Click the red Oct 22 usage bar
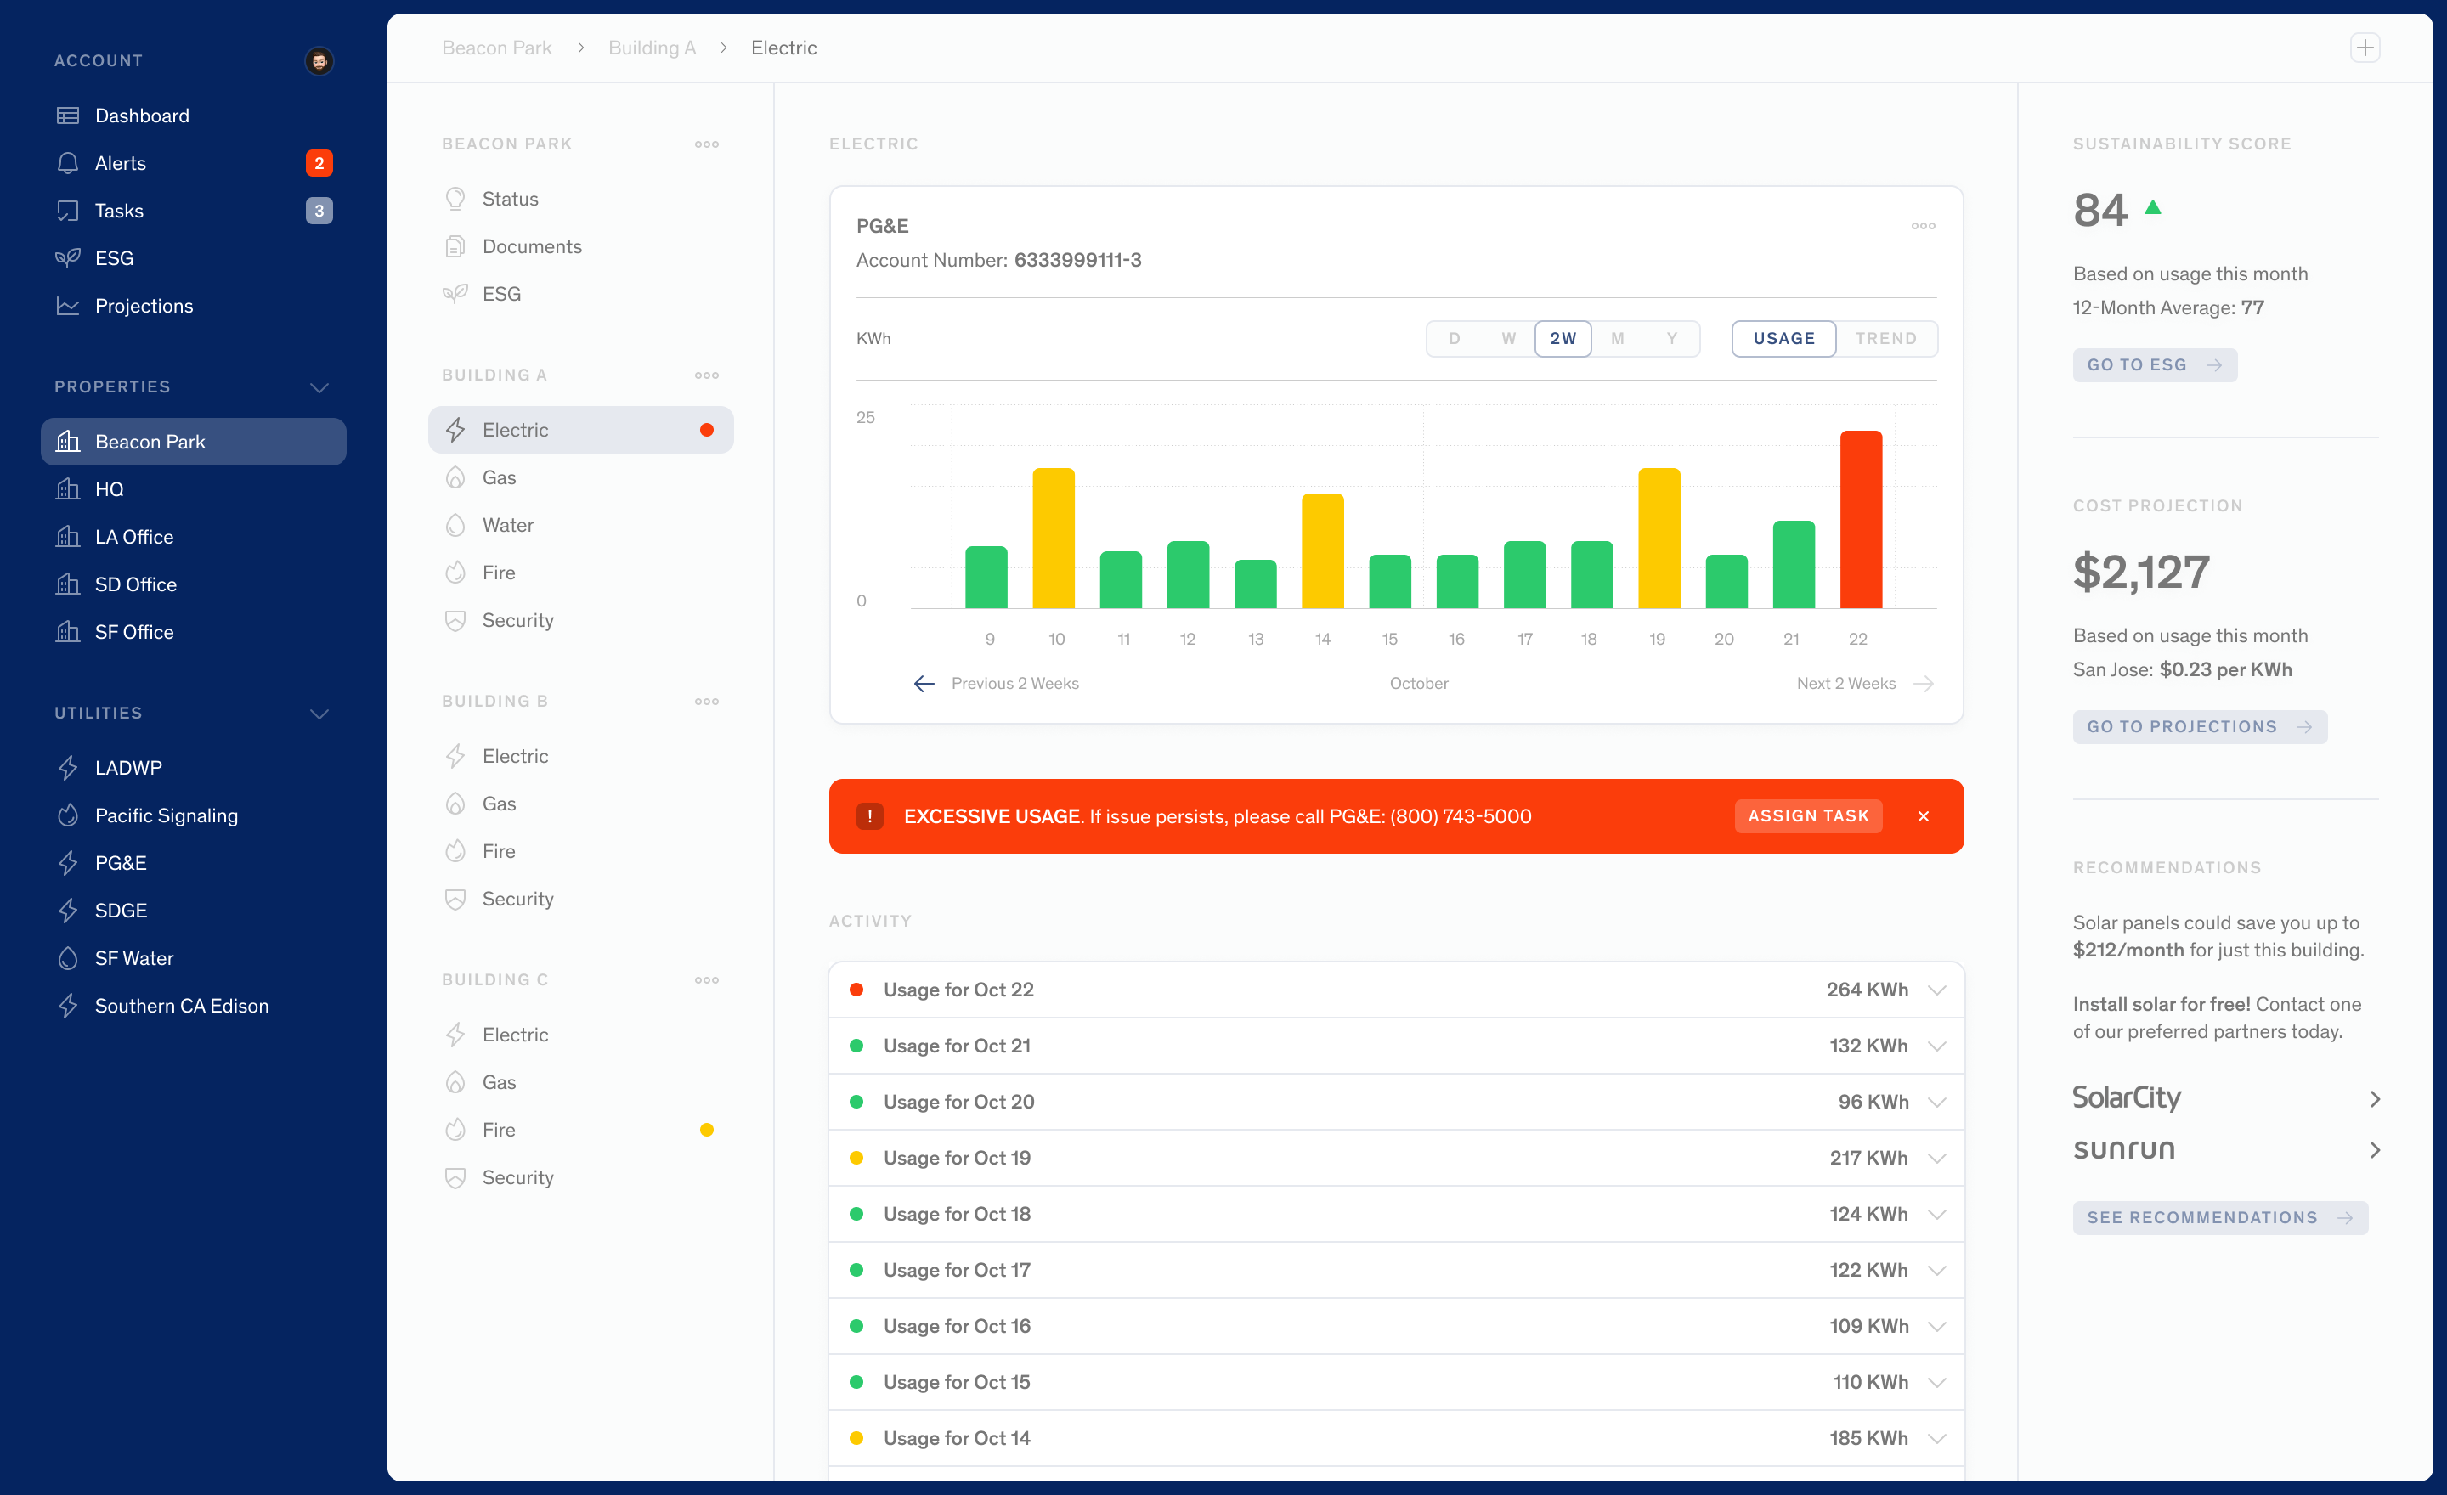The height and width of the screenshot is (1495, 2447). (1860, 519)
